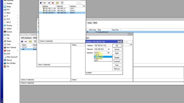Add wireless interface with plus icon
184x103 pixels.
pos(22,41)
